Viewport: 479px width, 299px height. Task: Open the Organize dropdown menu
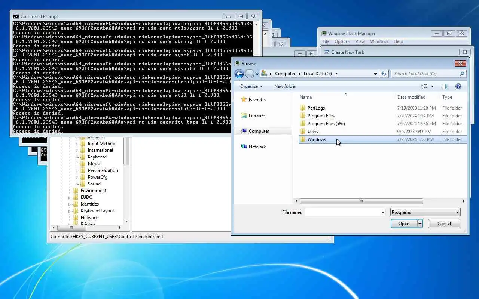pos(251,86)
